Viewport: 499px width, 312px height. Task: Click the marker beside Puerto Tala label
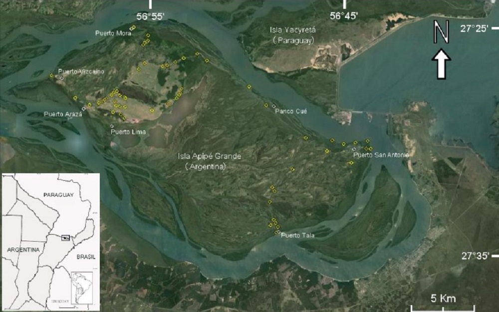[x=278, y=233]
